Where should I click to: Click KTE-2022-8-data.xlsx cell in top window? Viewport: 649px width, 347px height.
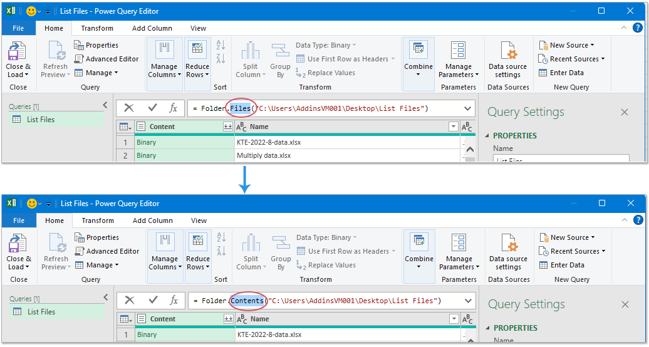click(x=347, y=142)
